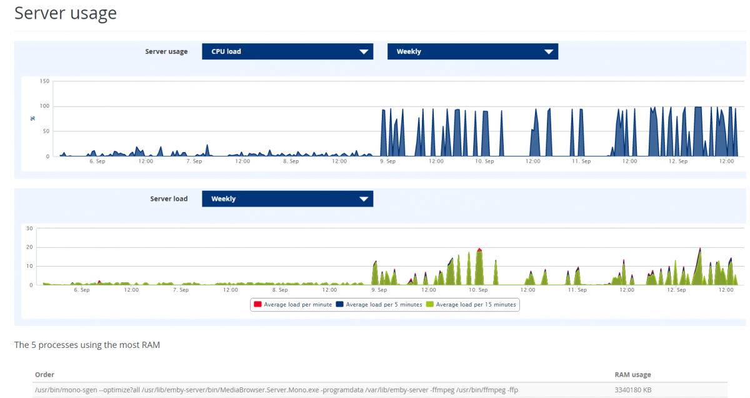The image size is (750, 398).
Task: Click the dark blue 5 minutes legend marker
Action: 340,305
